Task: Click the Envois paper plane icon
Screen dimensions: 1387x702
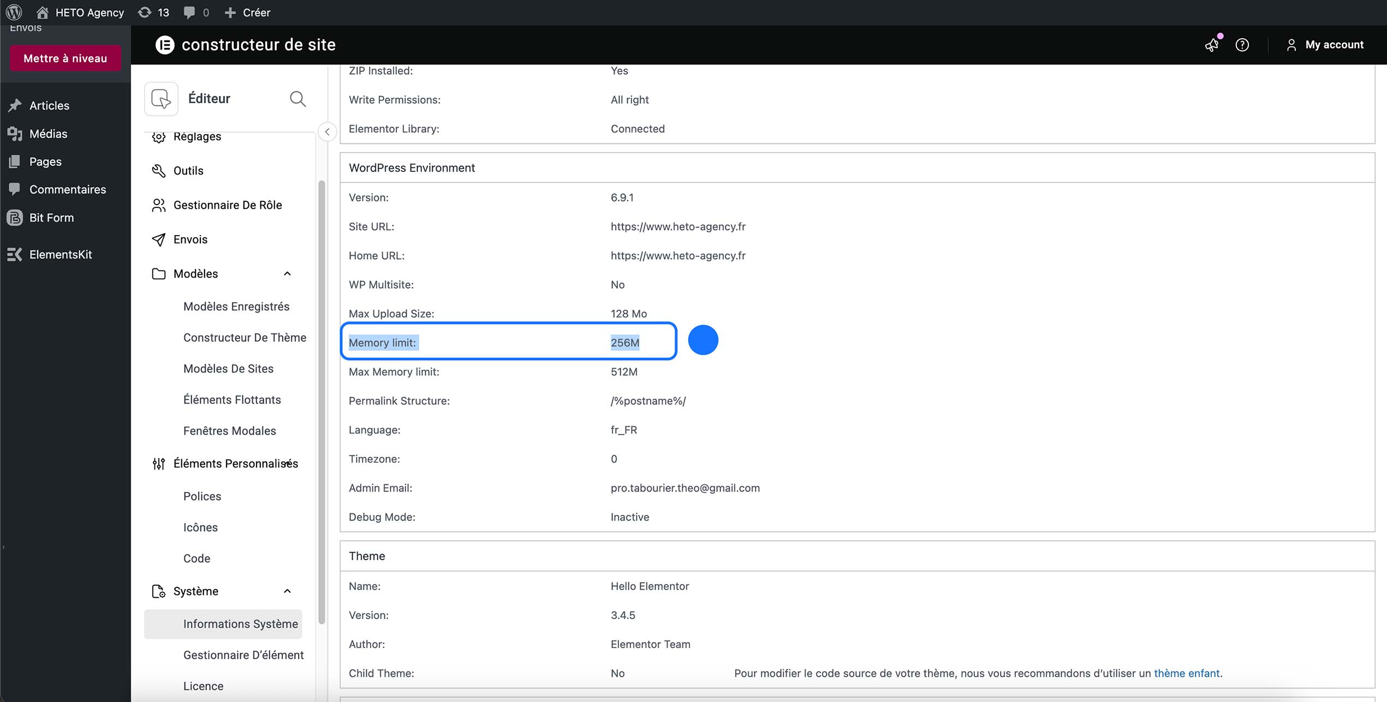Action: point(158,239)
